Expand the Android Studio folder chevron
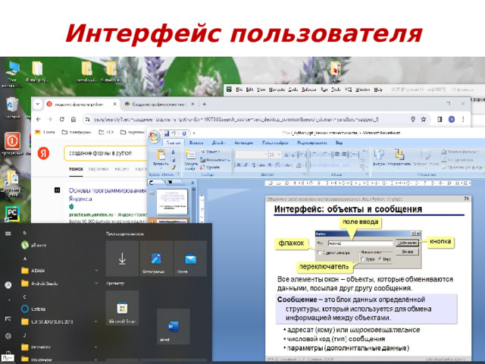 point(96,283)
